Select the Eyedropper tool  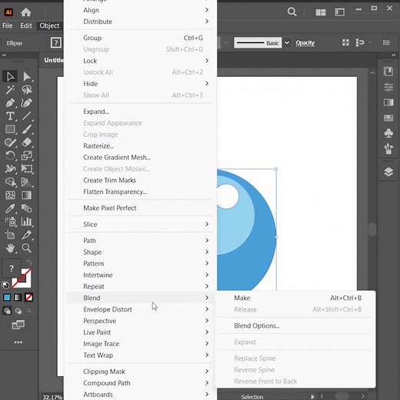(10, 208)
